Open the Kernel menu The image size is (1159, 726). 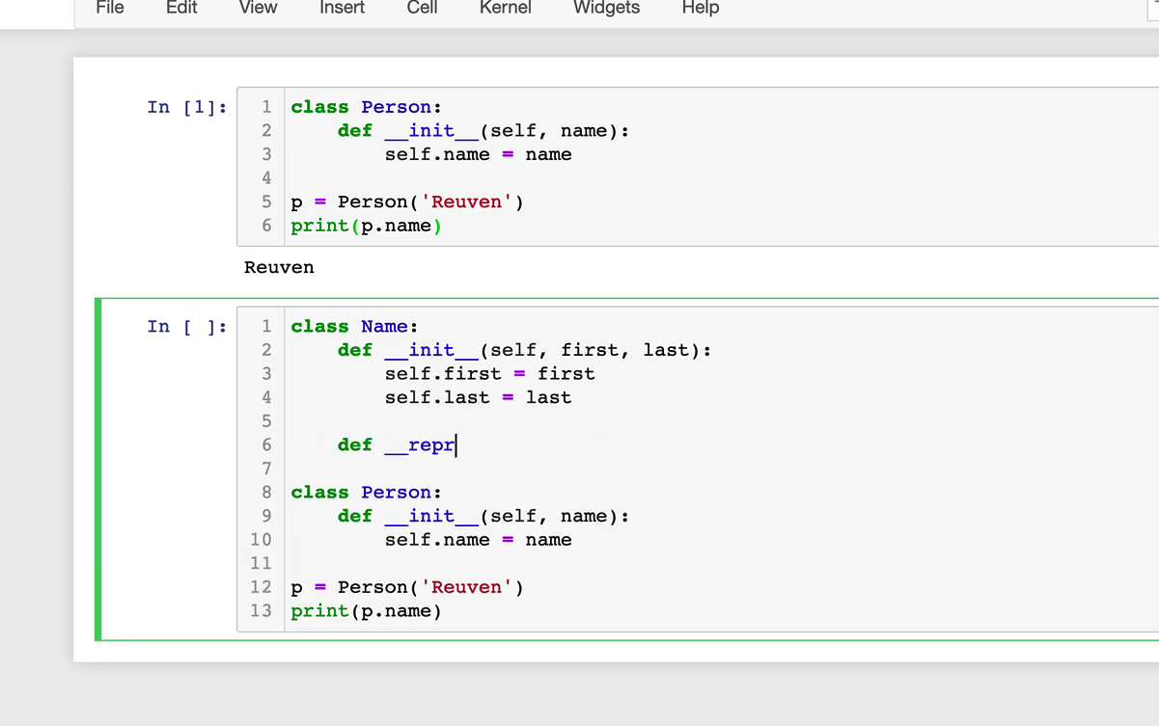point(505,9)
